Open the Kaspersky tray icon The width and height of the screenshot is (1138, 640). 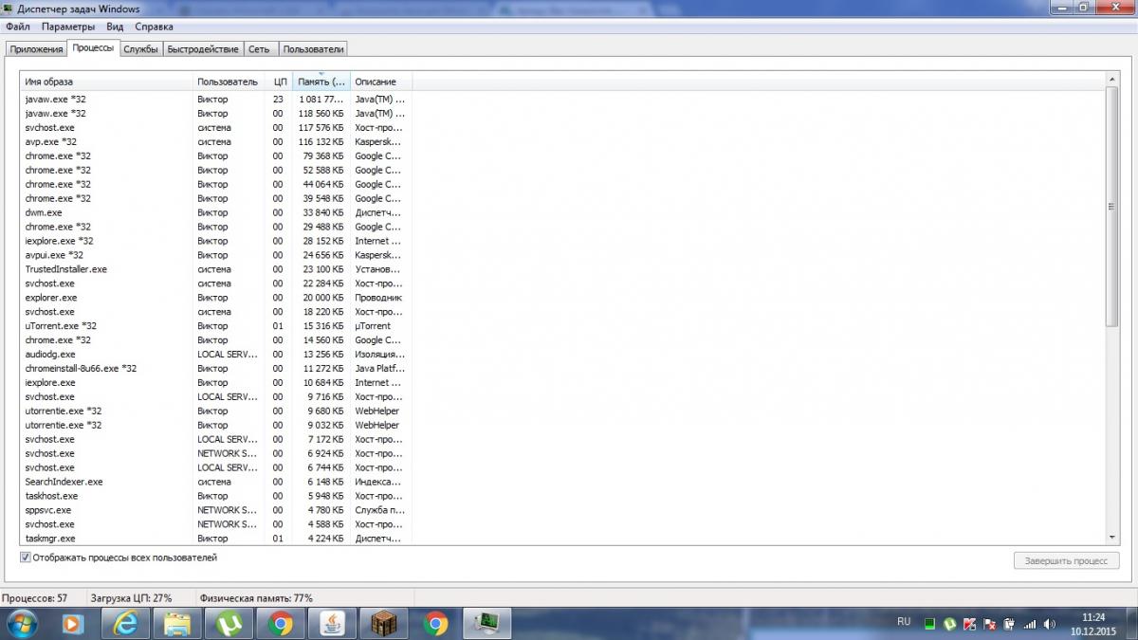[x=969, y=624]
